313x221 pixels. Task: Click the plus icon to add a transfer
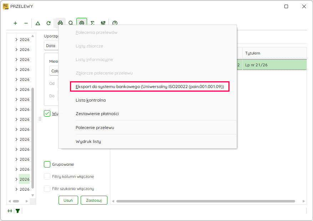pyautogui.click(x=15, y=23)
